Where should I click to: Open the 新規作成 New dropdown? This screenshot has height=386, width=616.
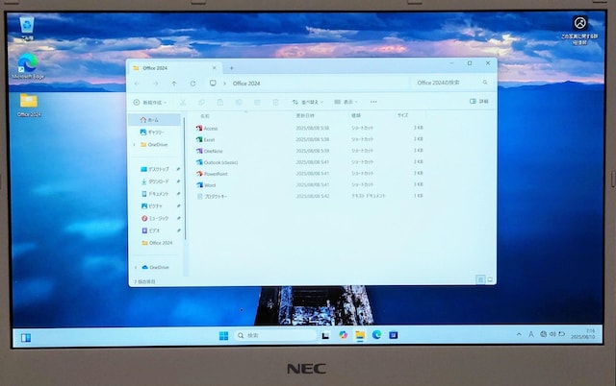coord(150,103)
